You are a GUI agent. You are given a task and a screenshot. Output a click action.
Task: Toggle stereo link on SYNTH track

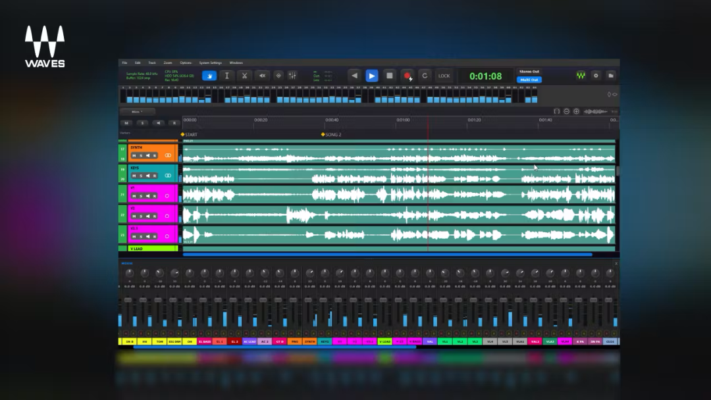168,155
